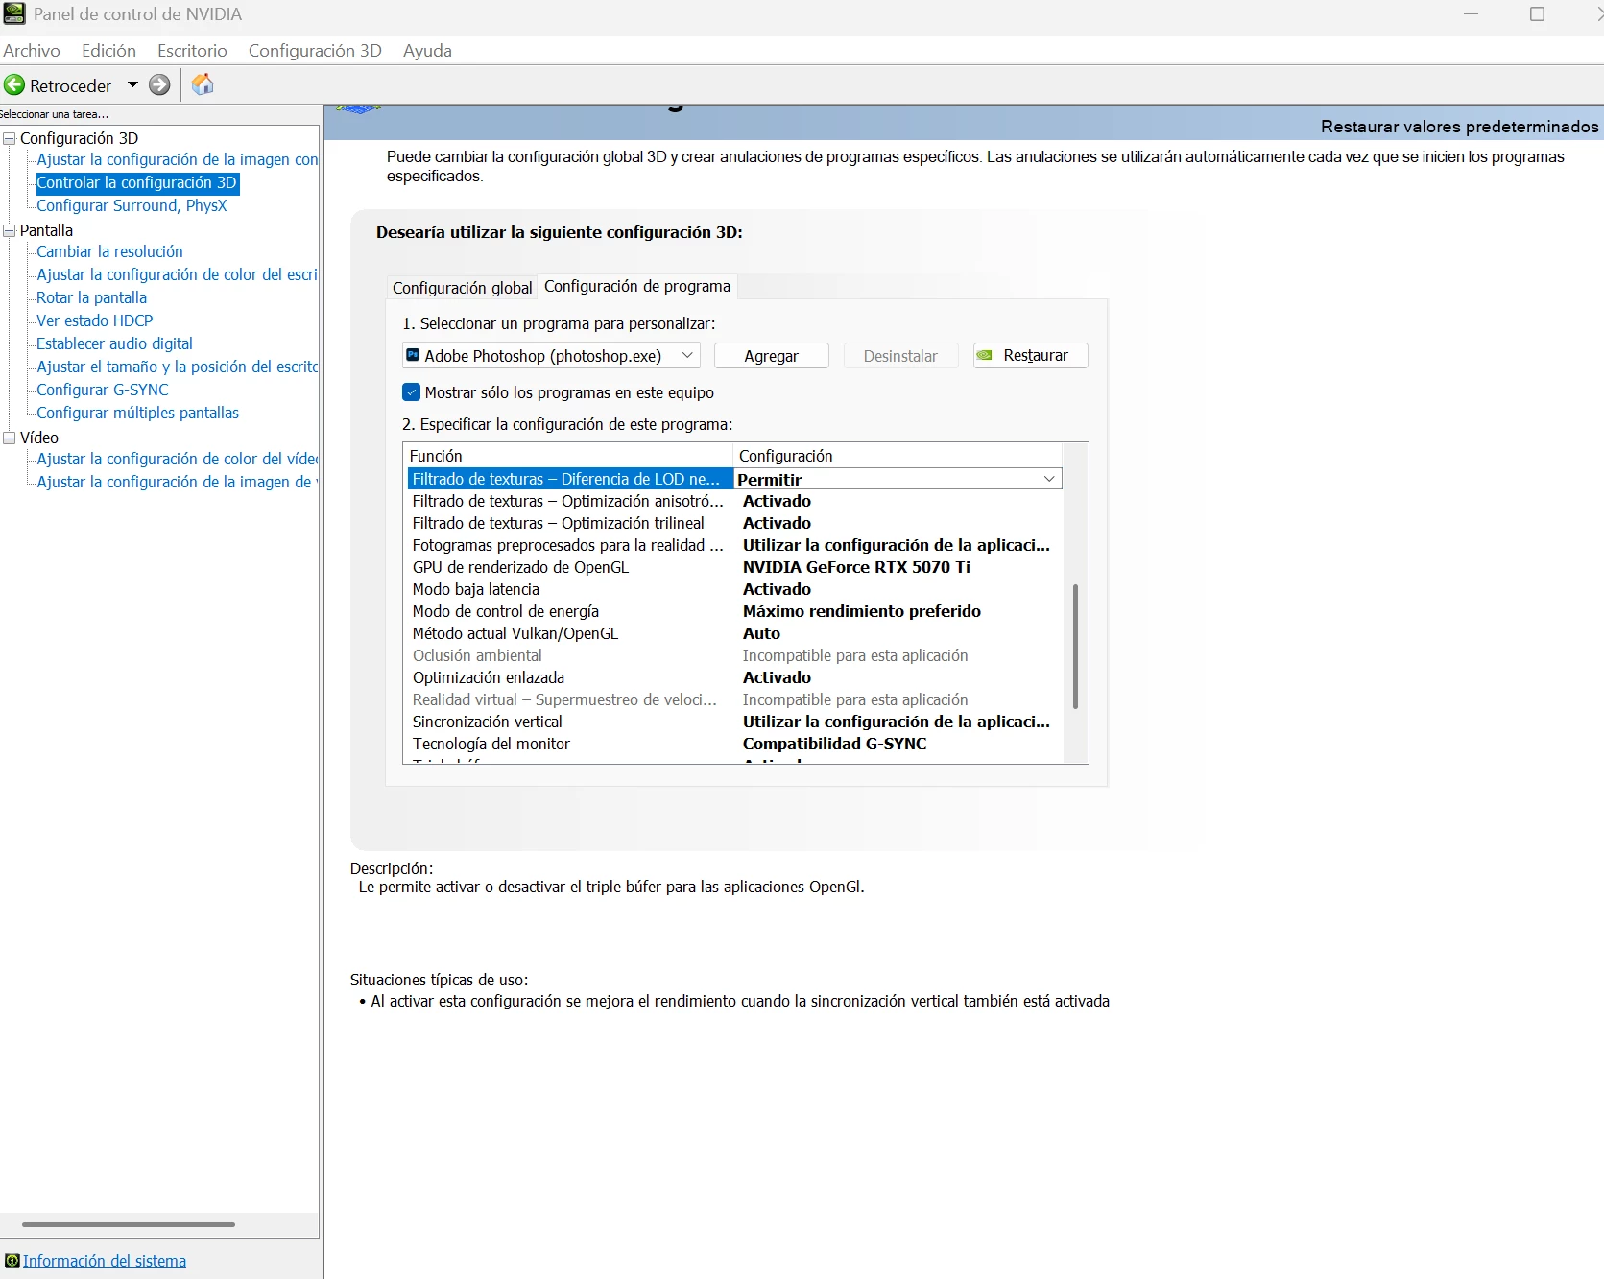Collapse the Pantalla tree node
The width and height of the screenshot is (1604, 1279).
(x=10, y=230)
